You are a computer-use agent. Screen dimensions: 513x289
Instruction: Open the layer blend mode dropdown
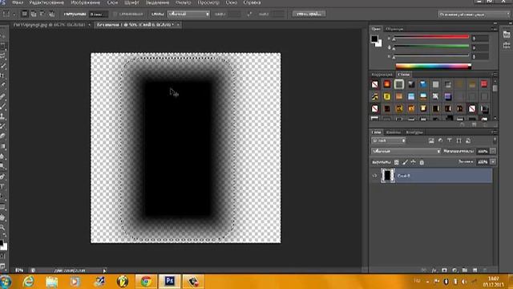point(406,151)
